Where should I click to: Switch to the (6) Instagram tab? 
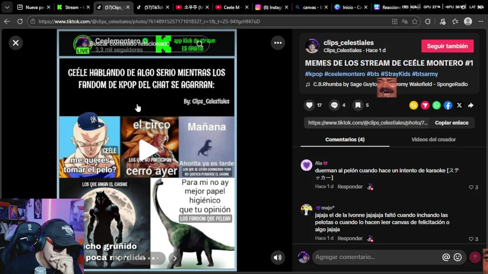tap(271, 7)
